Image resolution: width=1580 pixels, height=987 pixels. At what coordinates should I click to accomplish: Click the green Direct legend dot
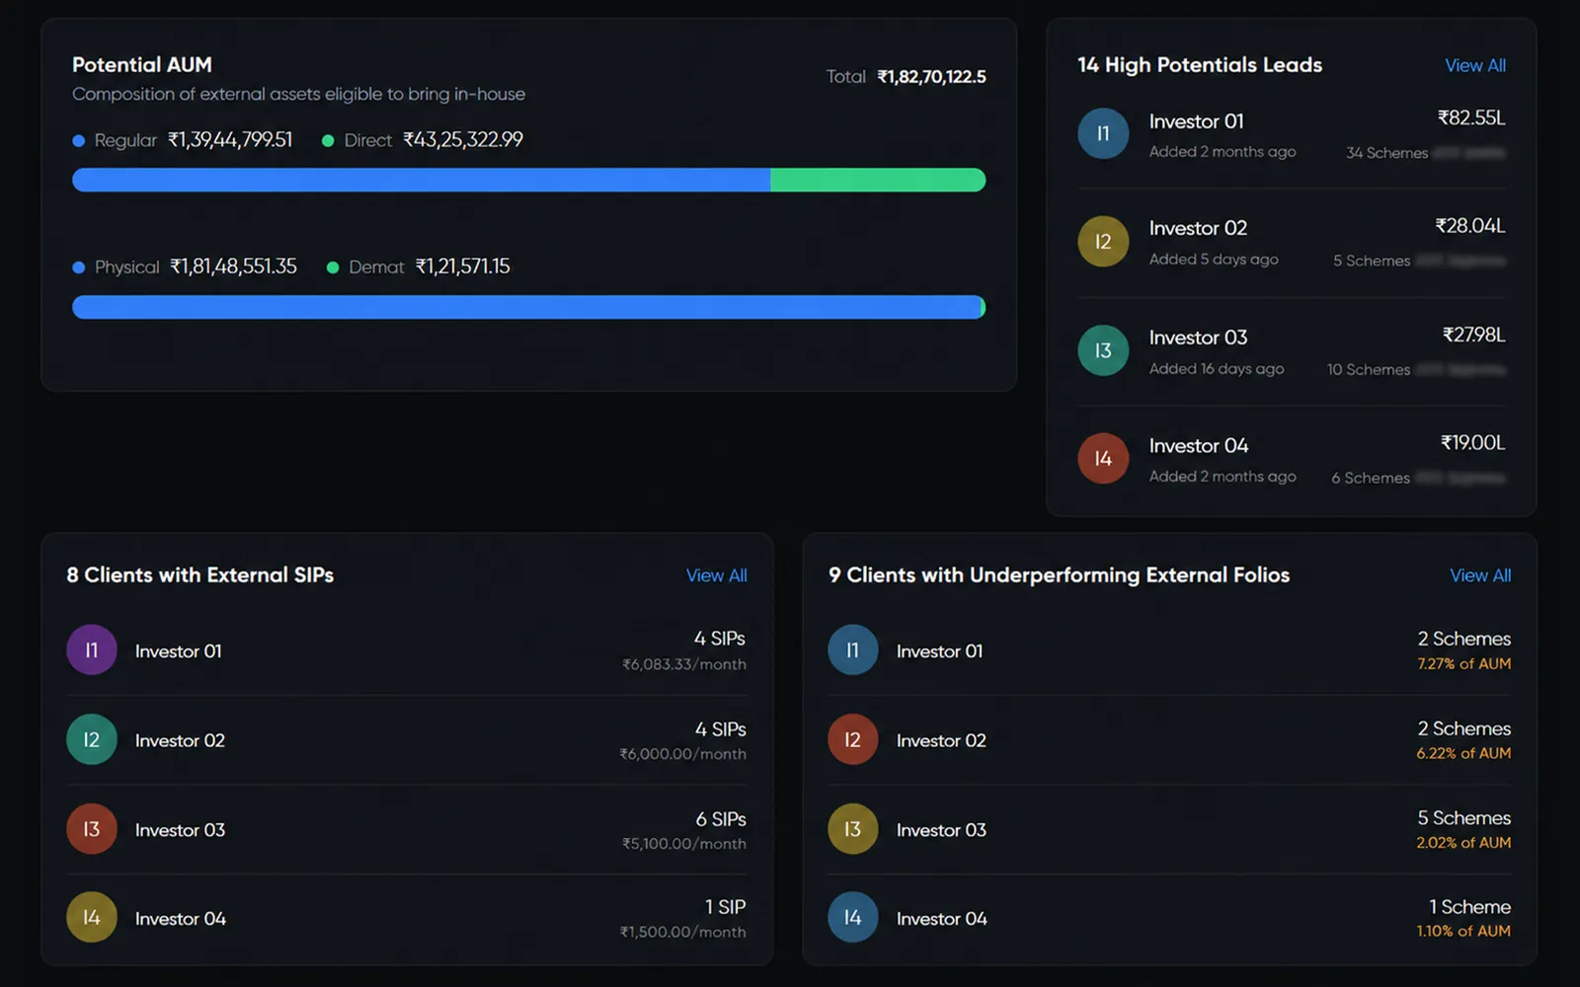pyautogui.click(x=328, y=141)
